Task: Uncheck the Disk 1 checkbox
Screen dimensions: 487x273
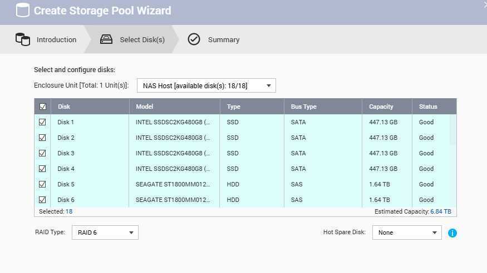Action: click(42, 122)
